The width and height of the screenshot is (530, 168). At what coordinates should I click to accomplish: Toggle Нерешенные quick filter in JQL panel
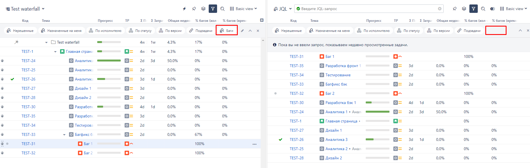[x=289, y=31]
